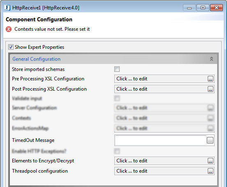Open Server Configuration ellipsis button
Image resolution: width=227 pixels, height=187 pixels.
211,108
